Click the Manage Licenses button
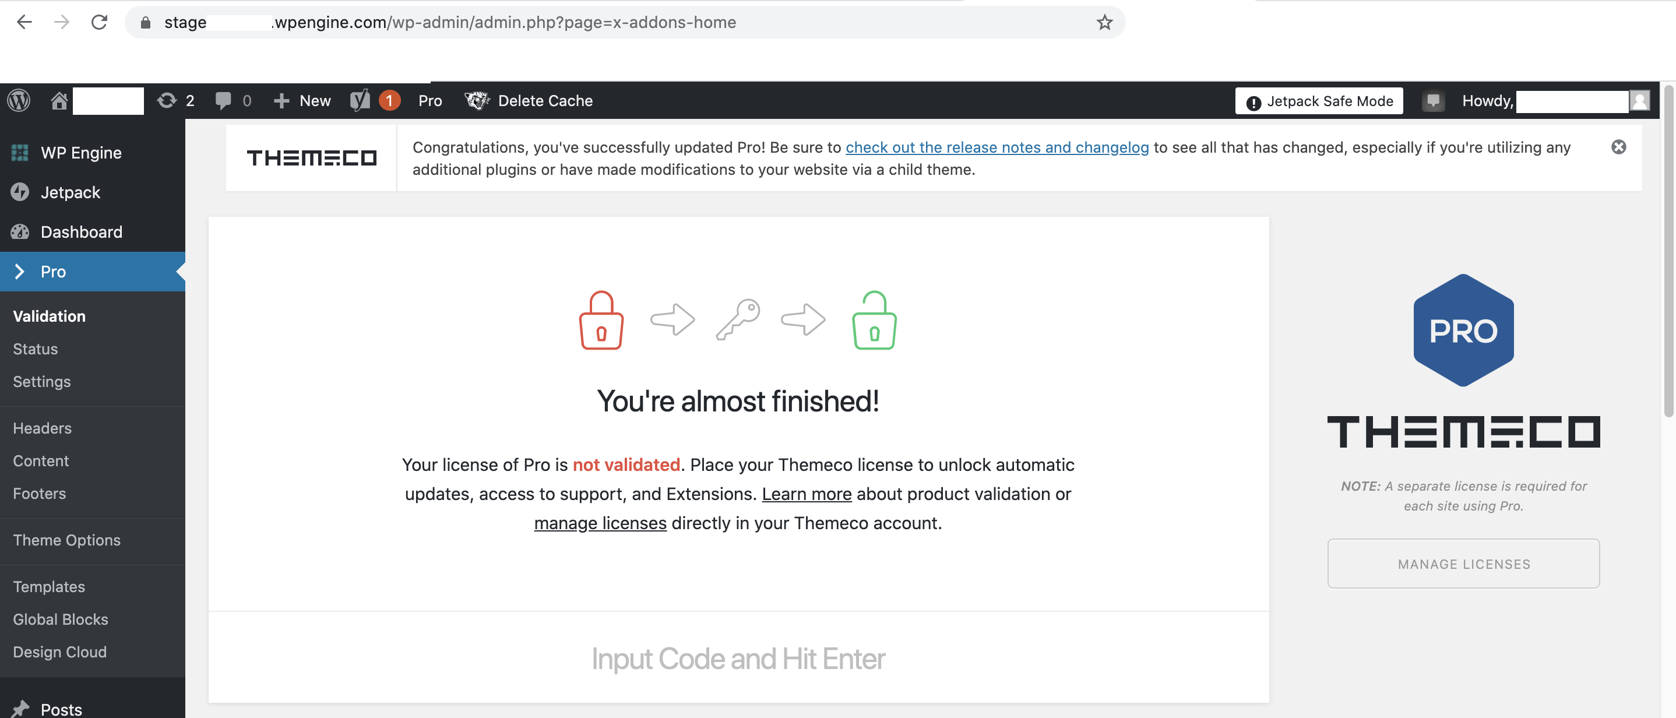This screenshot has width=1676, height=718. pos(1463,564)
